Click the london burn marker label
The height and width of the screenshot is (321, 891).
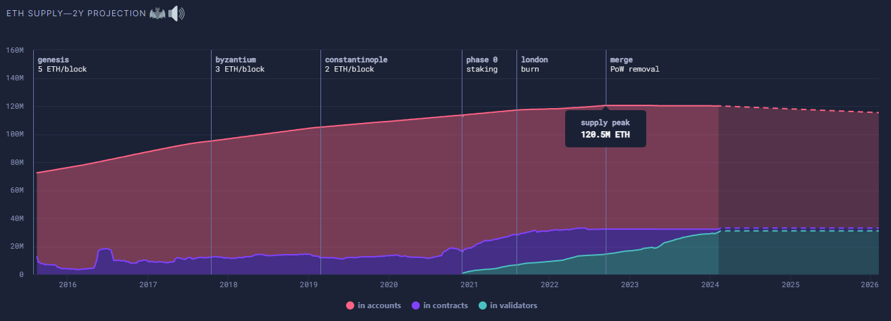pyautogui.click(x=534, y=64)
